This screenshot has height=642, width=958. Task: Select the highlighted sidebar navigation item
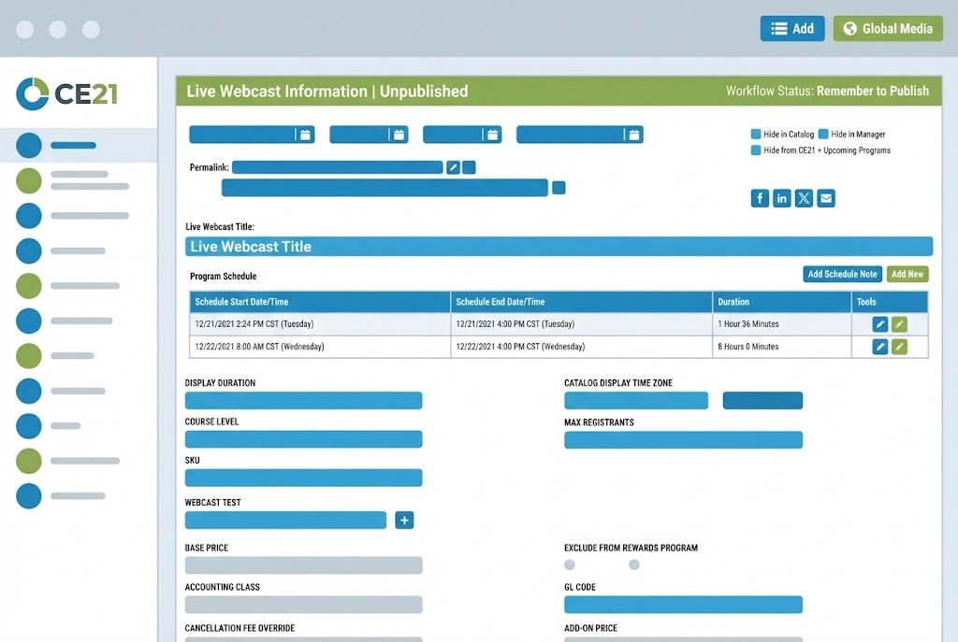coord(58,145)
